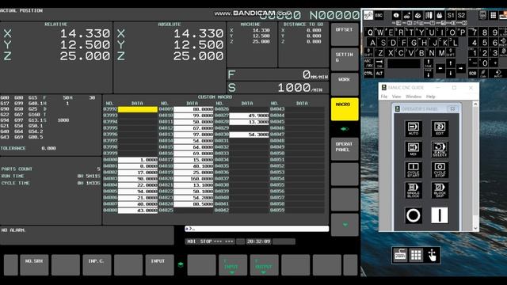Click the printer-like key left of S1
Viewport: 507px width, 285px height.
(x=440, y=15)
